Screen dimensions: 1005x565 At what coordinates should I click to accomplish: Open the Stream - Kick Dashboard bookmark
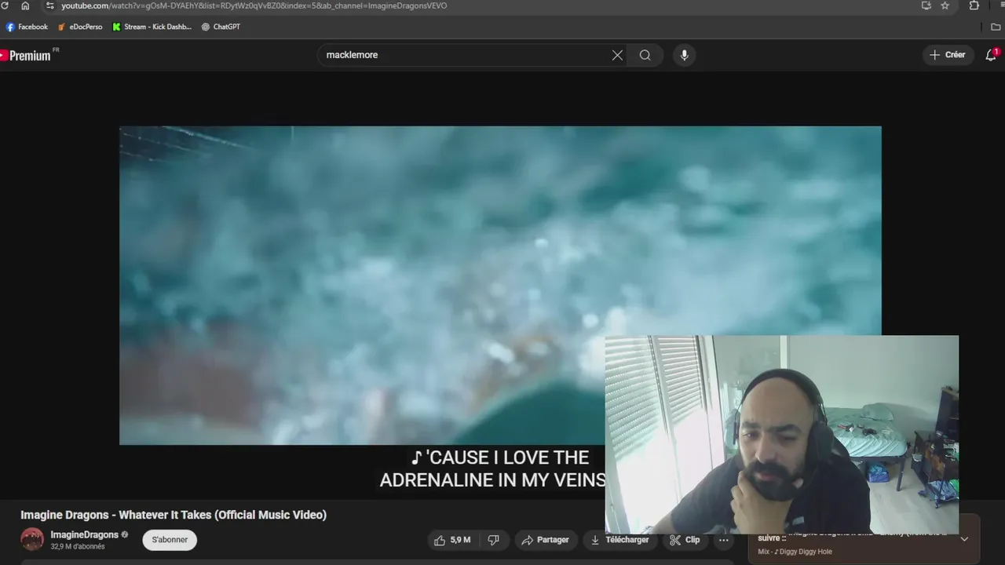point(152,27)
